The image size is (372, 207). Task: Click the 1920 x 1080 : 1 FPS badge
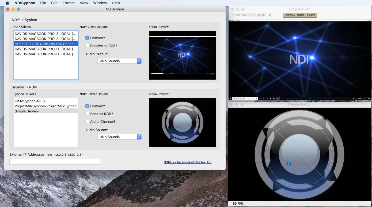pyautogui.click(x=300, y=15)
